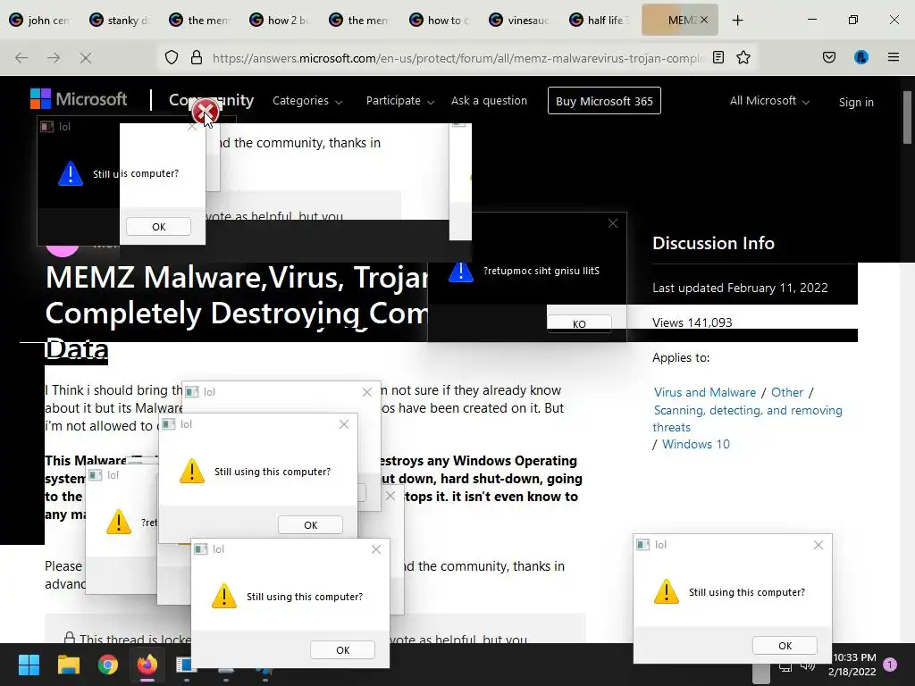915x686 pixels.
Task: Launch Chrome from taskbar
Action: pyautogui.click(x=108, y=665)
